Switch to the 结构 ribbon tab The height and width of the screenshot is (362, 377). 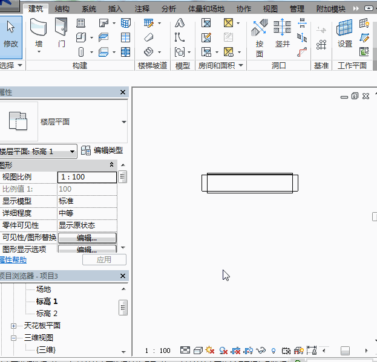[62, 9]
